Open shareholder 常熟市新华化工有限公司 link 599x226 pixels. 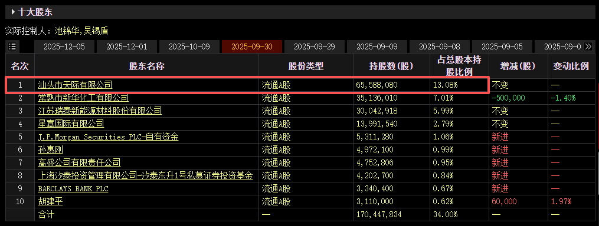click(83, 98)
